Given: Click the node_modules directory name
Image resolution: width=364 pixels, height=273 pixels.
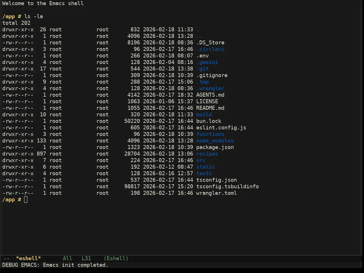Looking at the screenshot, I should click(x=215, y=140).
